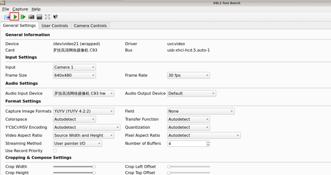Increase Number of Buffers with up arrow
Image resolution: width=331 pixels, height=175 pixels.
coord(208,142)
